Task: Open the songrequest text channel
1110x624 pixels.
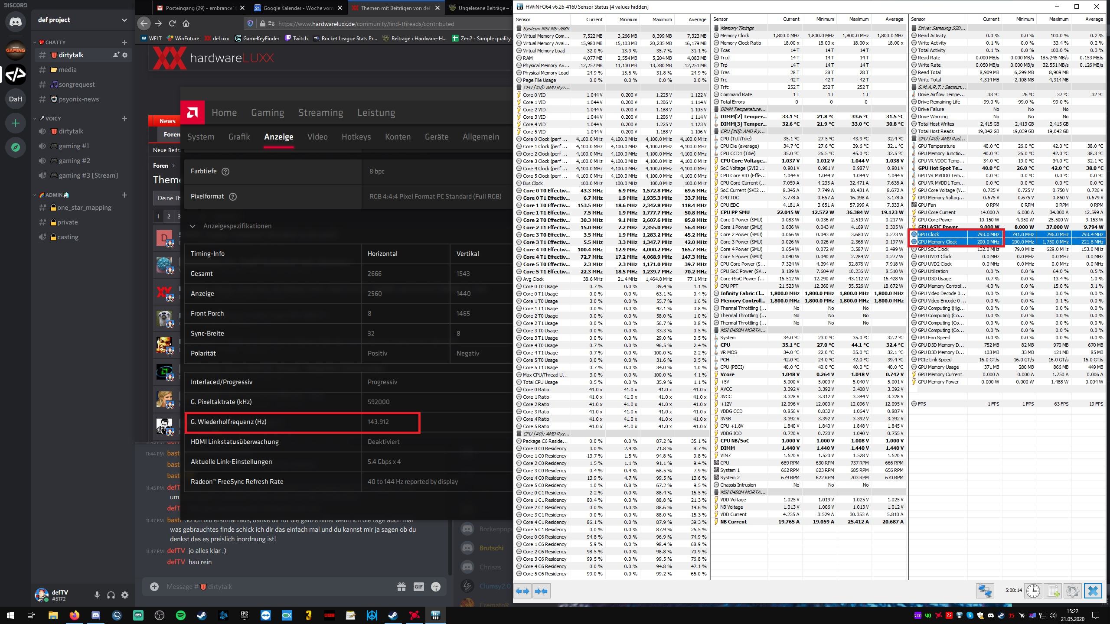Action: point(83,84)
